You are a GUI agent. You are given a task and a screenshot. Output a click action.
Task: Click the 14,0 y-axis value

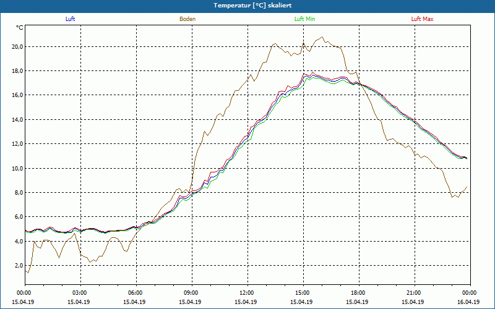pos(18,119)
